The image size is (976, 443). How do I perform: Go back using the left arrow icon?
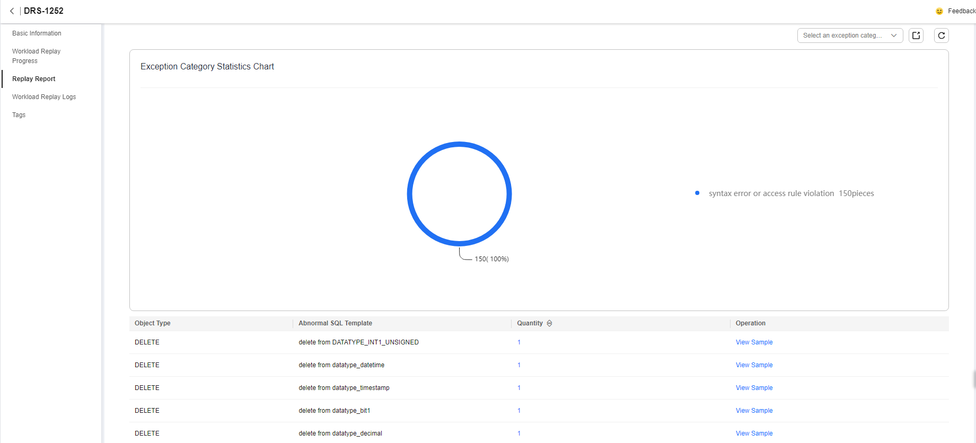pos(12,11)
